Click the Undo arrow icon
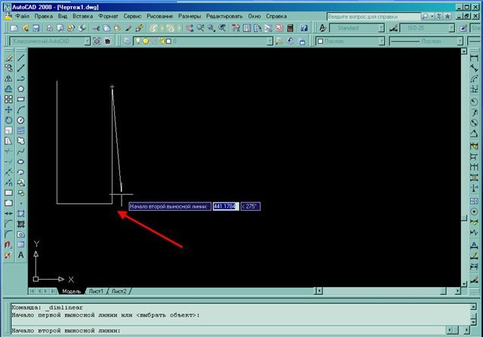483x337 pixels. coord(153,29)
